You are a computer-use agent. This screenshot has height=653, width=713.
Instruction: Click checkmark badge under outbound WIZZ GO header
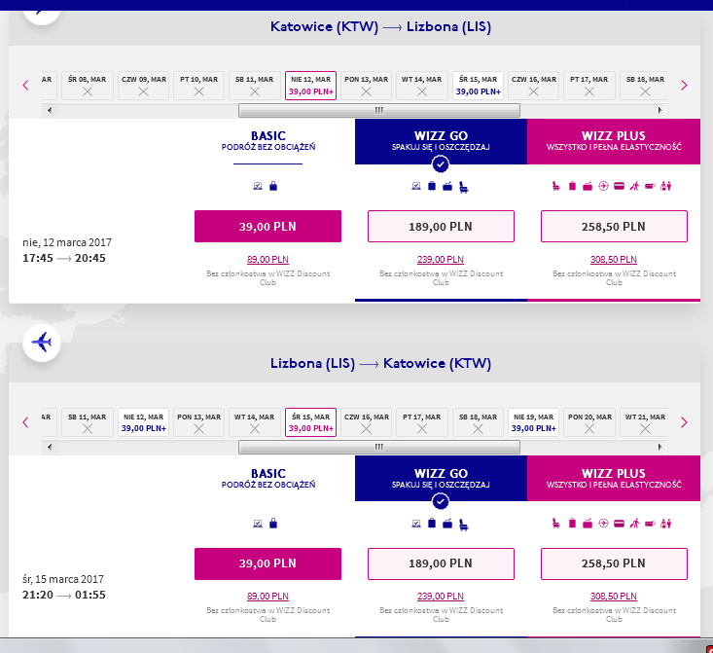point(441,164)
